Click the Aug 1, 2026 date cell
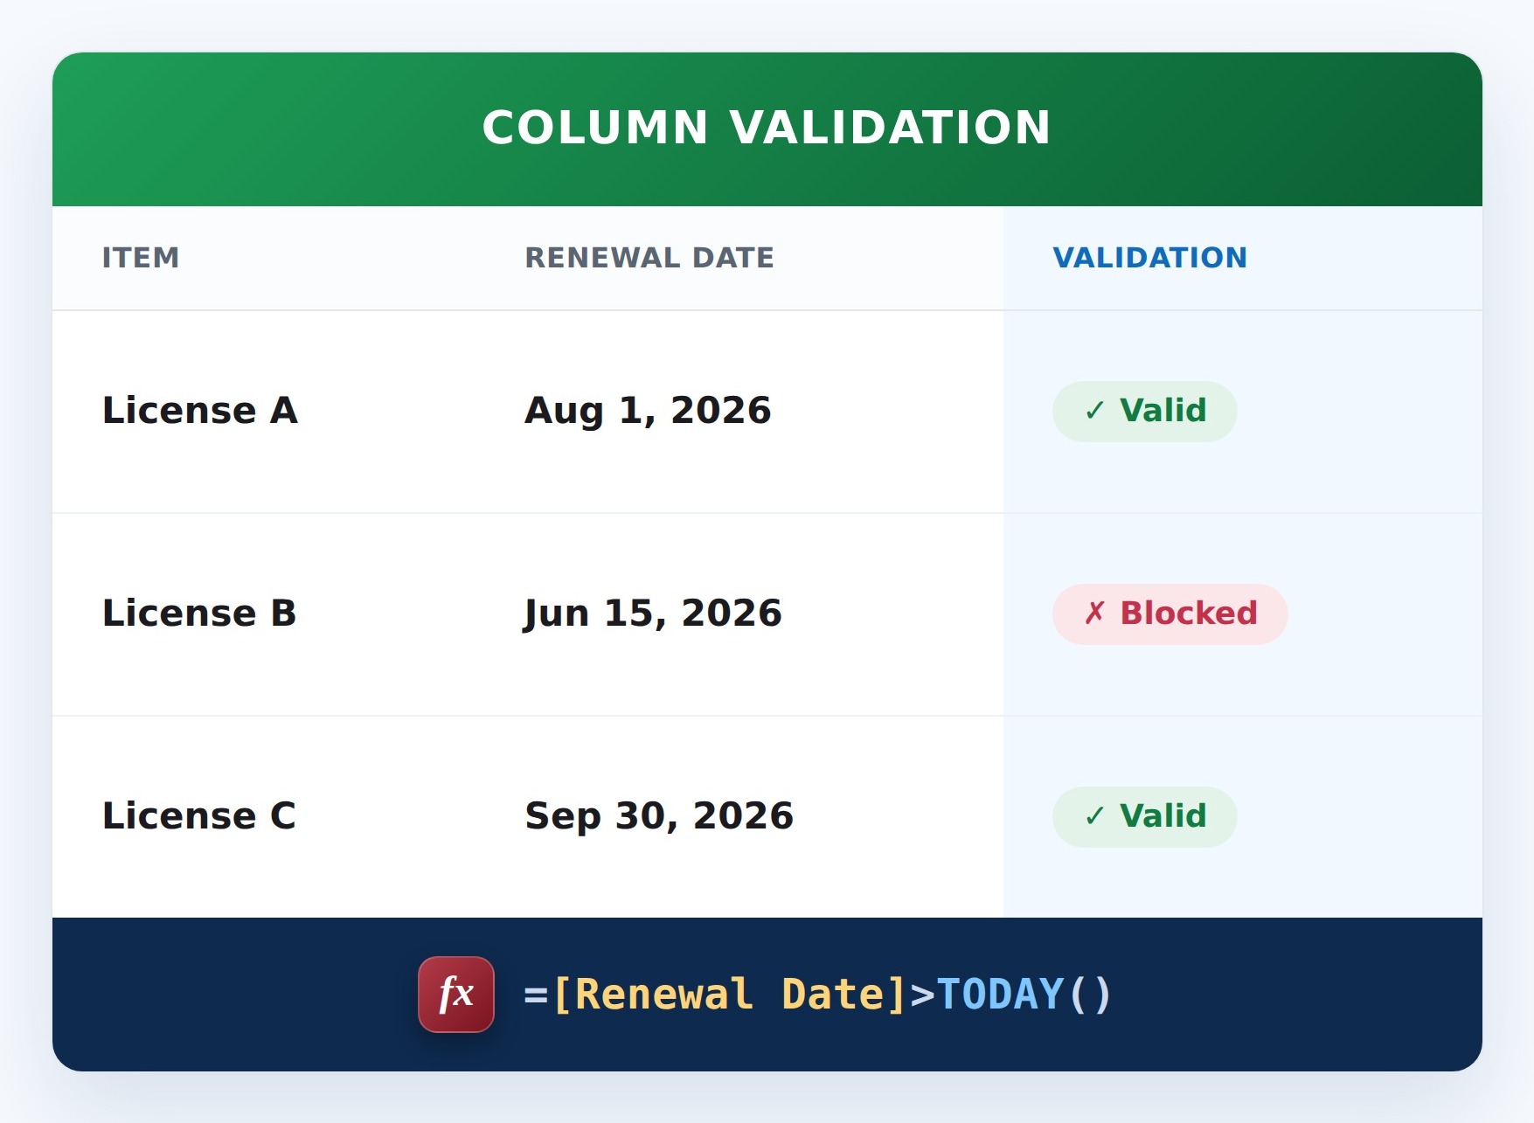 pyautogui.click(x=648, y=411)
